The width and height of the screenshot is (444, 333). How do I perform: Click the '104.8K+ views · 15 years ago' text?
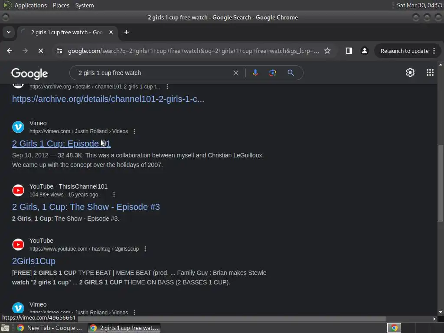[x=64, y=195]
